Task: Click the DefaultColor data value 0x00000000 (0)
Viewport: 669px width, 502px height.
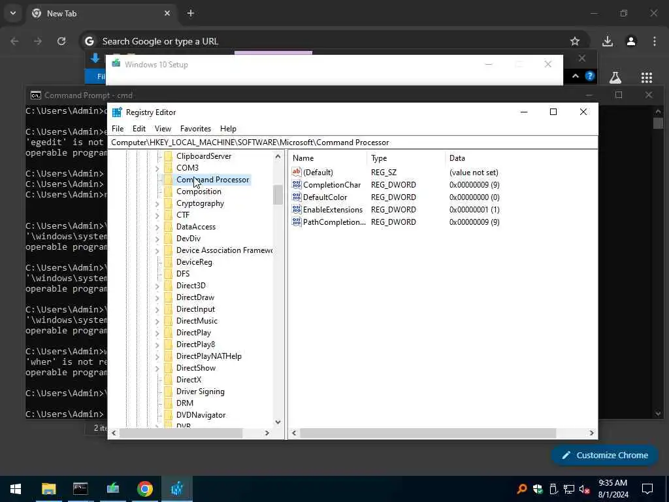Action: coord(474,197)
